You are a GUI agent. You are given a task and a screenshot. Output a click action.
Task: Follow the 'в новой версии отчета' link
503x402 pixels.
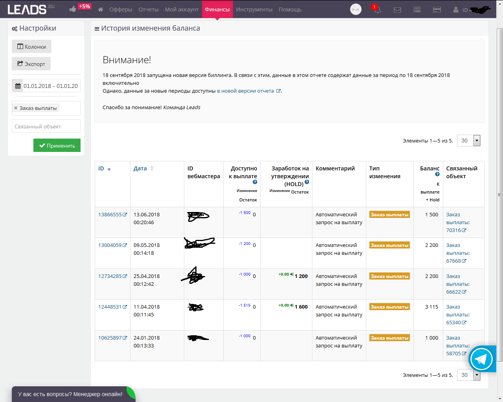(x=249, y=91)
